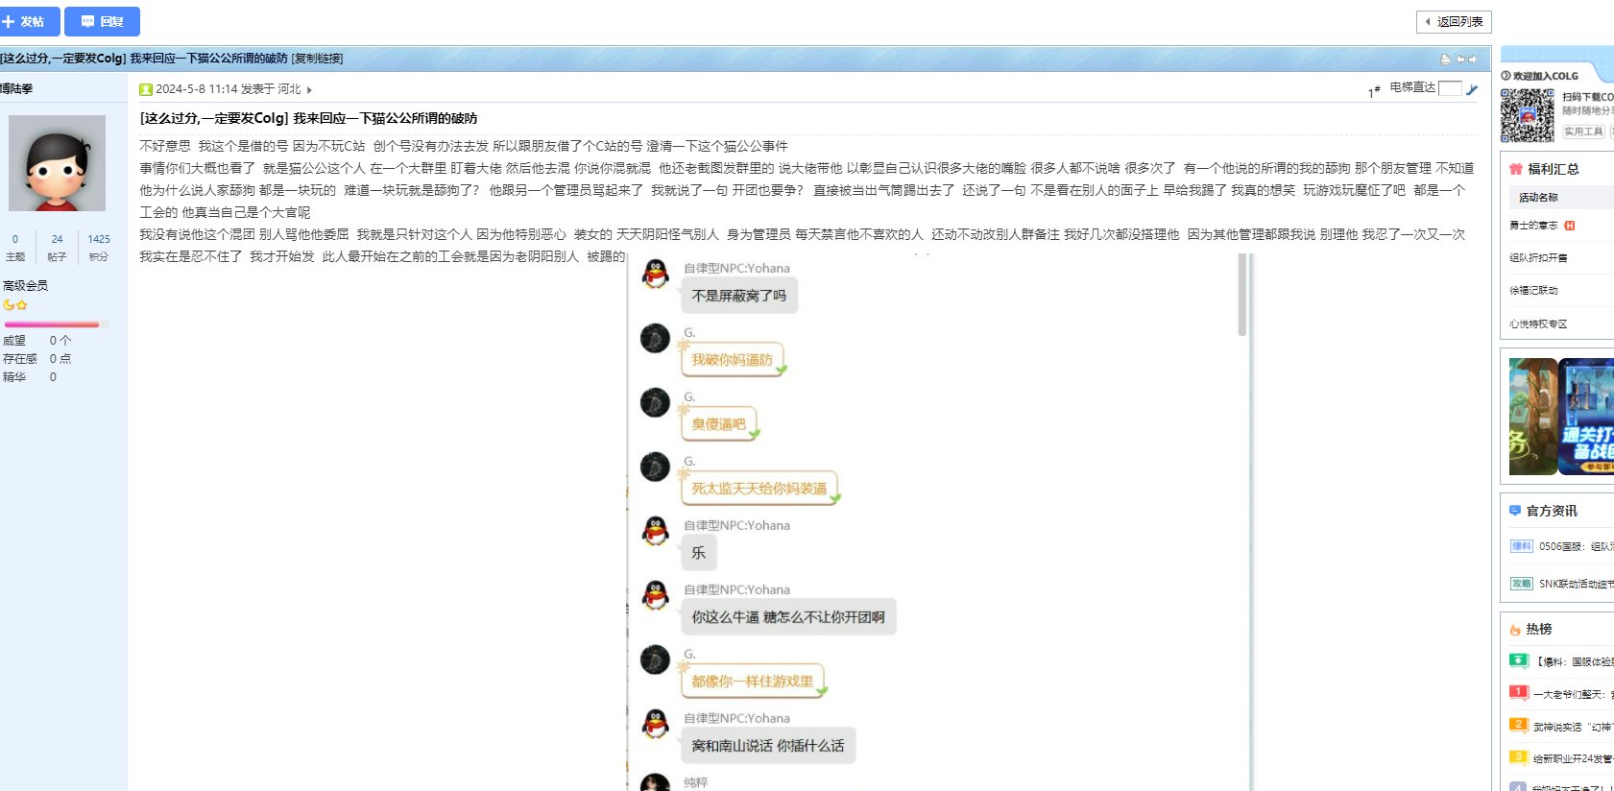
Task: Click the green poster icon beside the date
Action: coord(146,89)
